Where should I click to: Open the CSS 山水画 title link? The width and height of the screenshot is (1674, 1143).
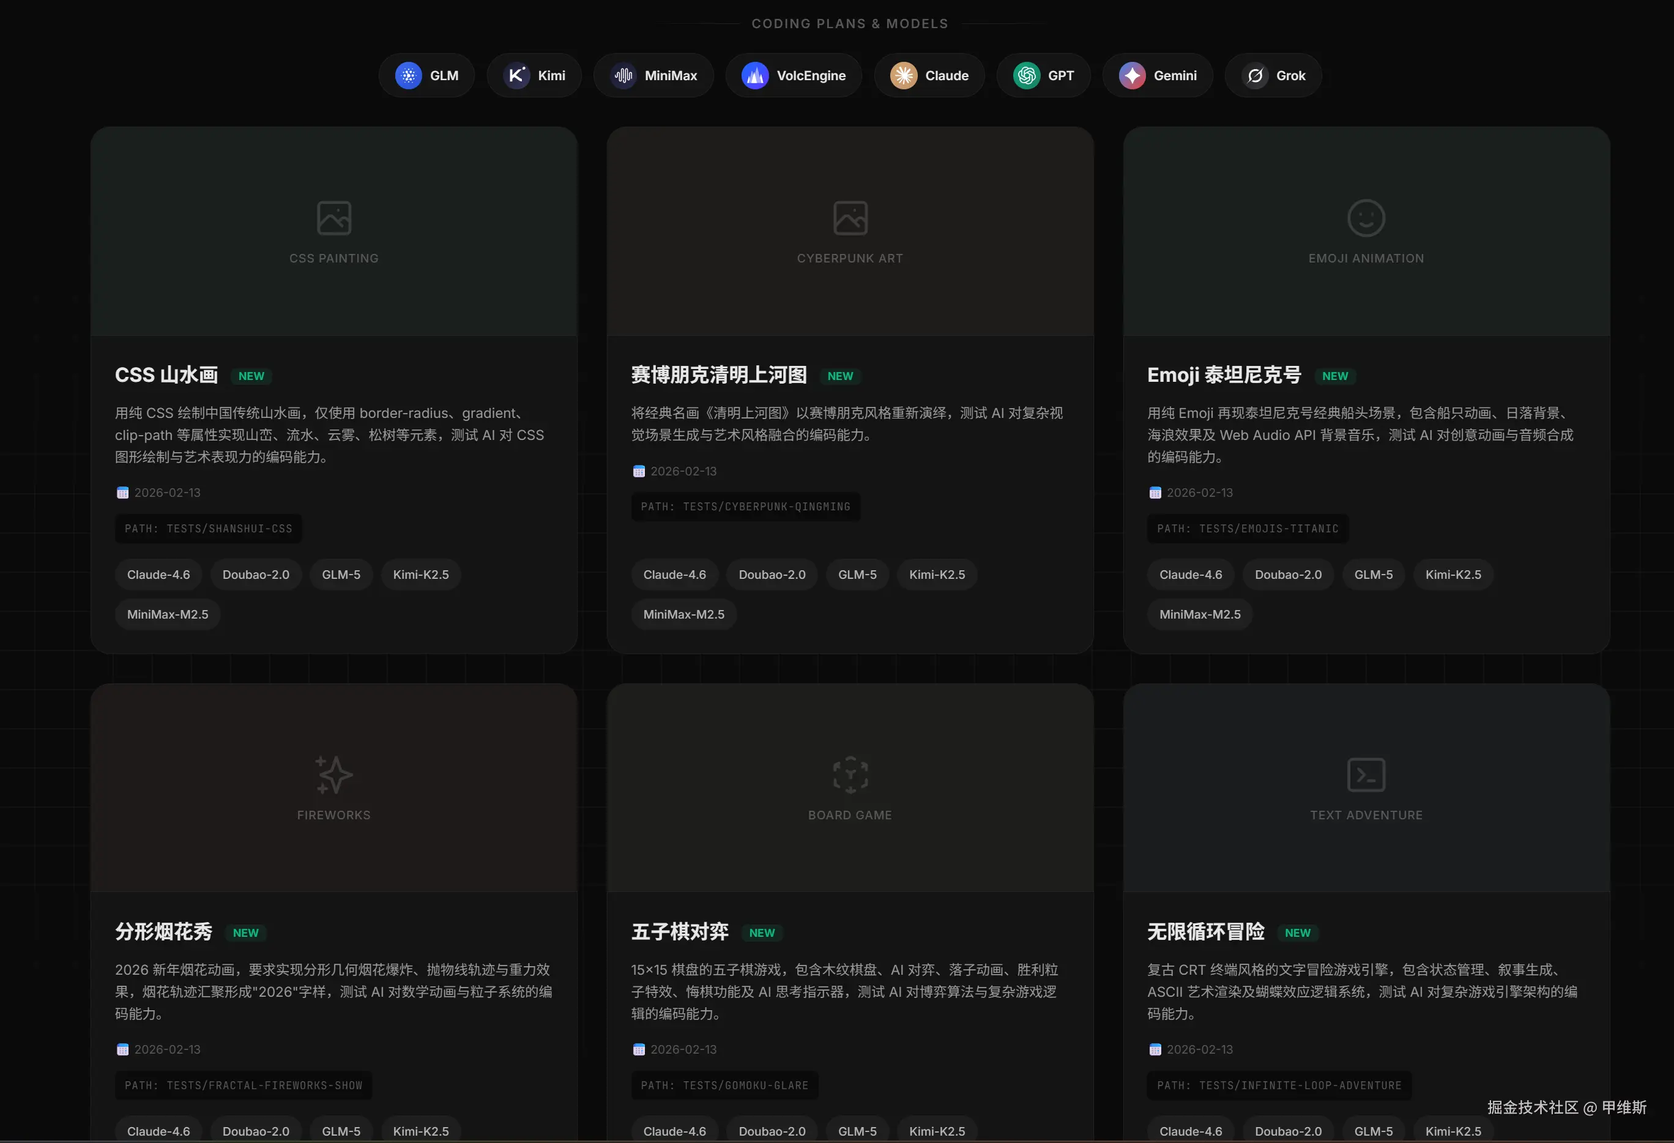pyautogui.click(x=166, y=375)
